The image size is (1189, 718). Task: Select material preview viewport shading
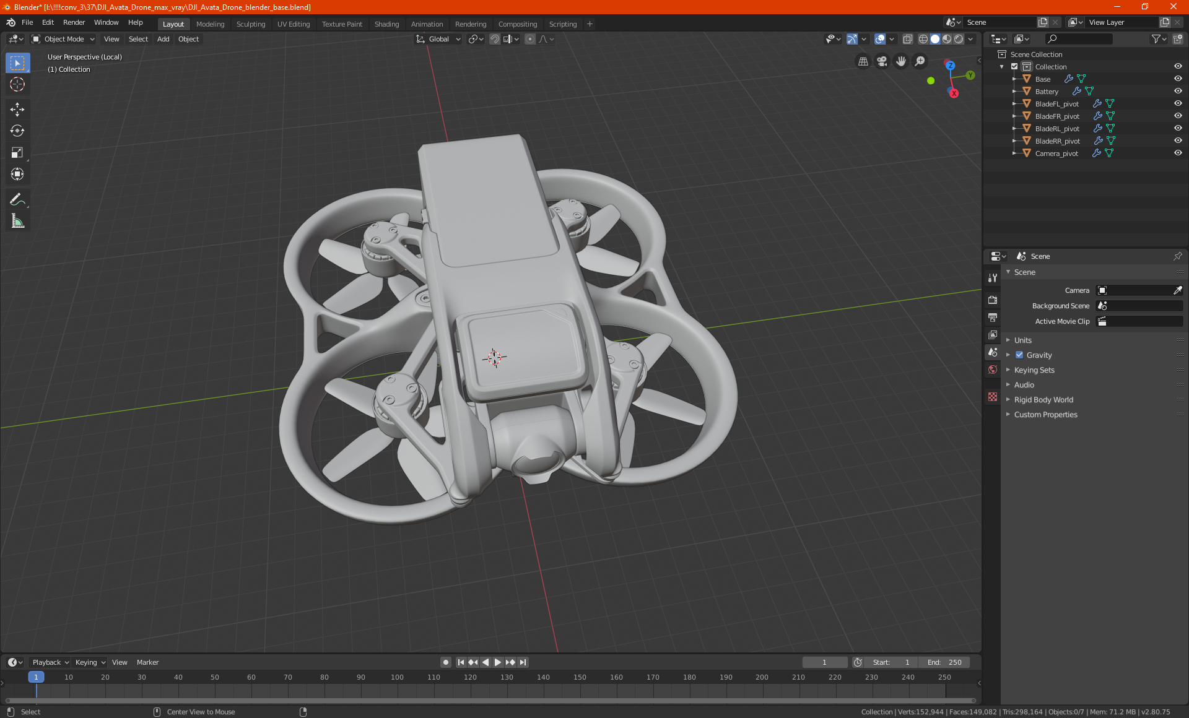947,39
